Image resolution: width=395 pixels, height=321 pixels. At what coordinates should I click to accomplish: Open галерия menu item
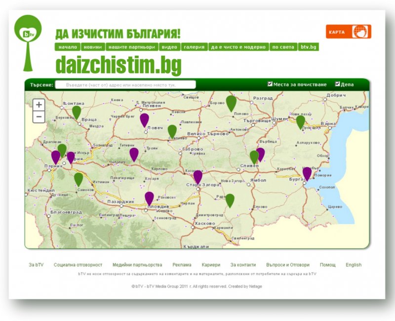tap(194, 47)
